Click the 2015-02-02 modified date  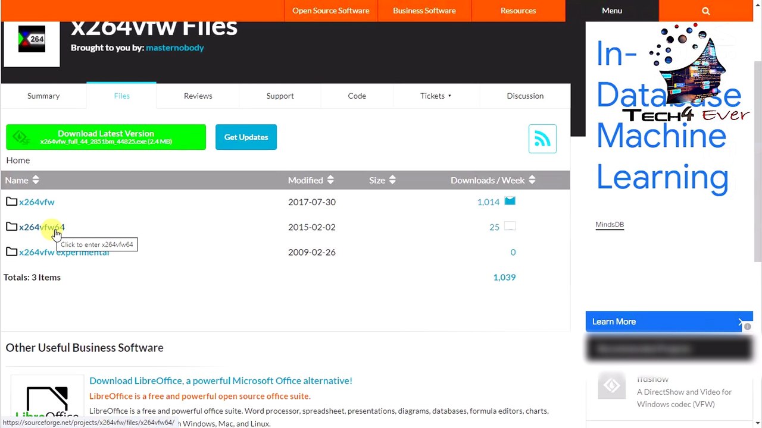[312, 227]
